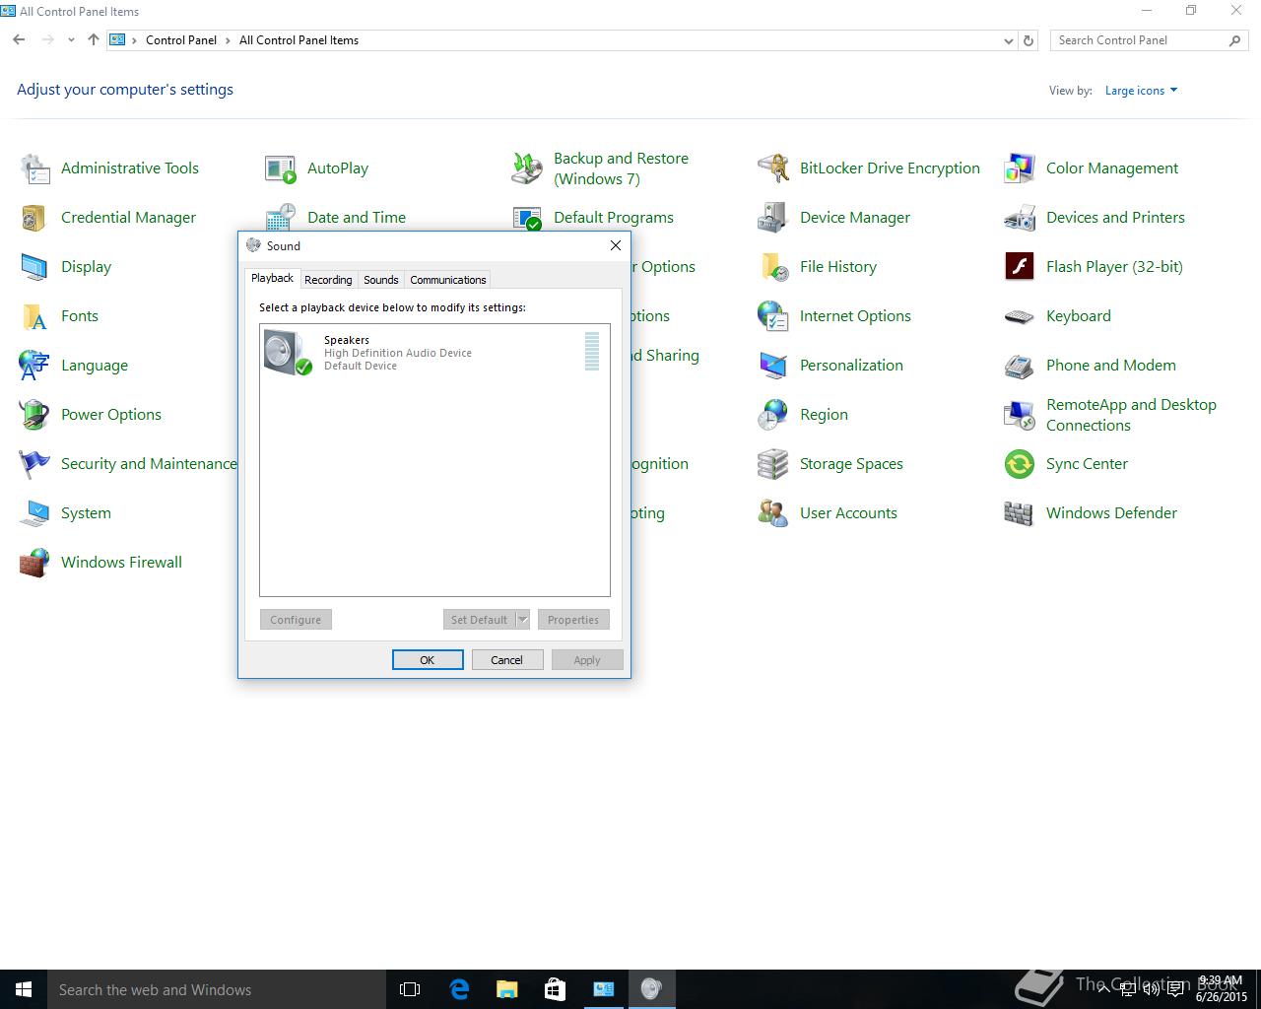
Task: Open Sync Center icon
Action: [x=1020, y=464]
